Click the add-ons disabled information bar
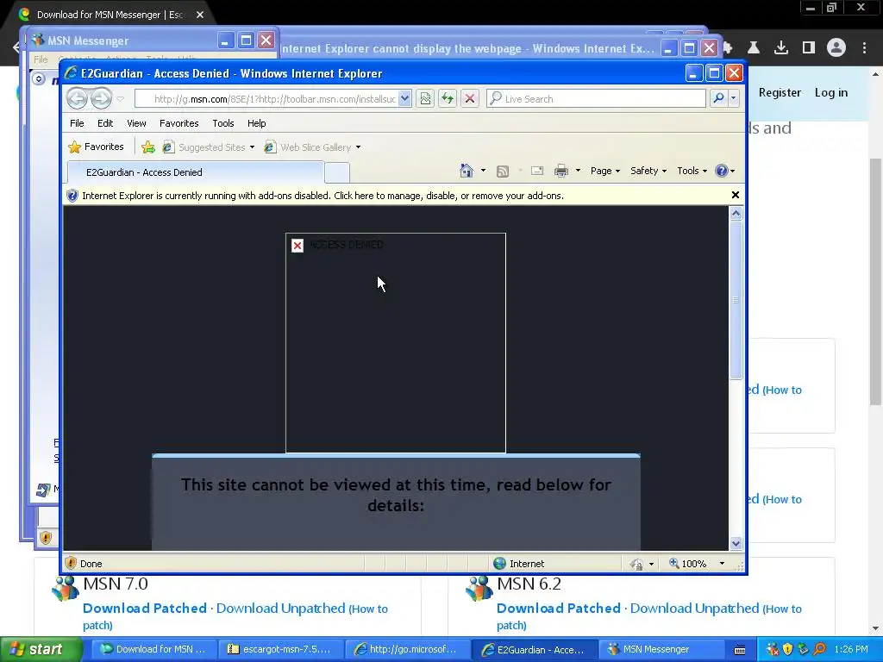The image size is (883, 662). tap(396, 196)
